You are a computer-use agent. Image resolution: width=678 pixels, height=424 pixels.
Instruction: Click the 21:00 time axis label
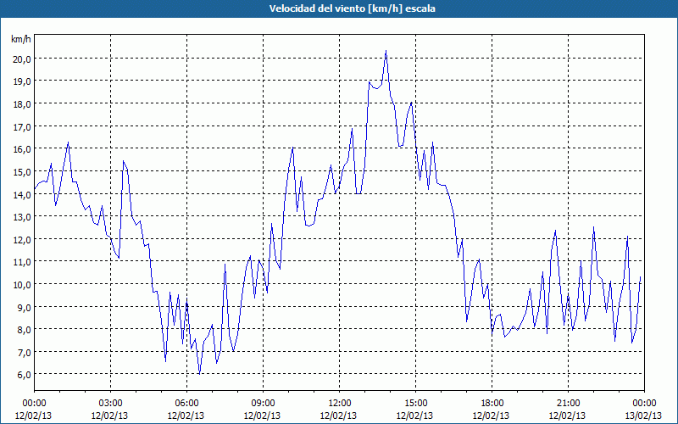tap(568, 404)
